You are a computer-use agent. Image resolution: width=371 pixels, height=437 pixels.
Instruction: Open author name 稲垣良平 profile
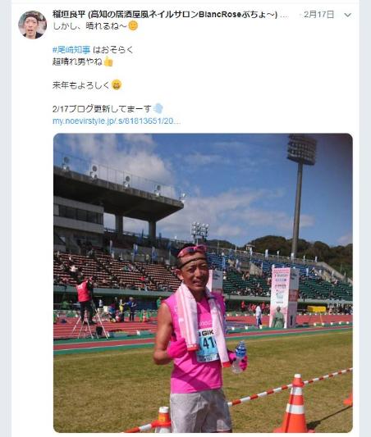(69, 15)
